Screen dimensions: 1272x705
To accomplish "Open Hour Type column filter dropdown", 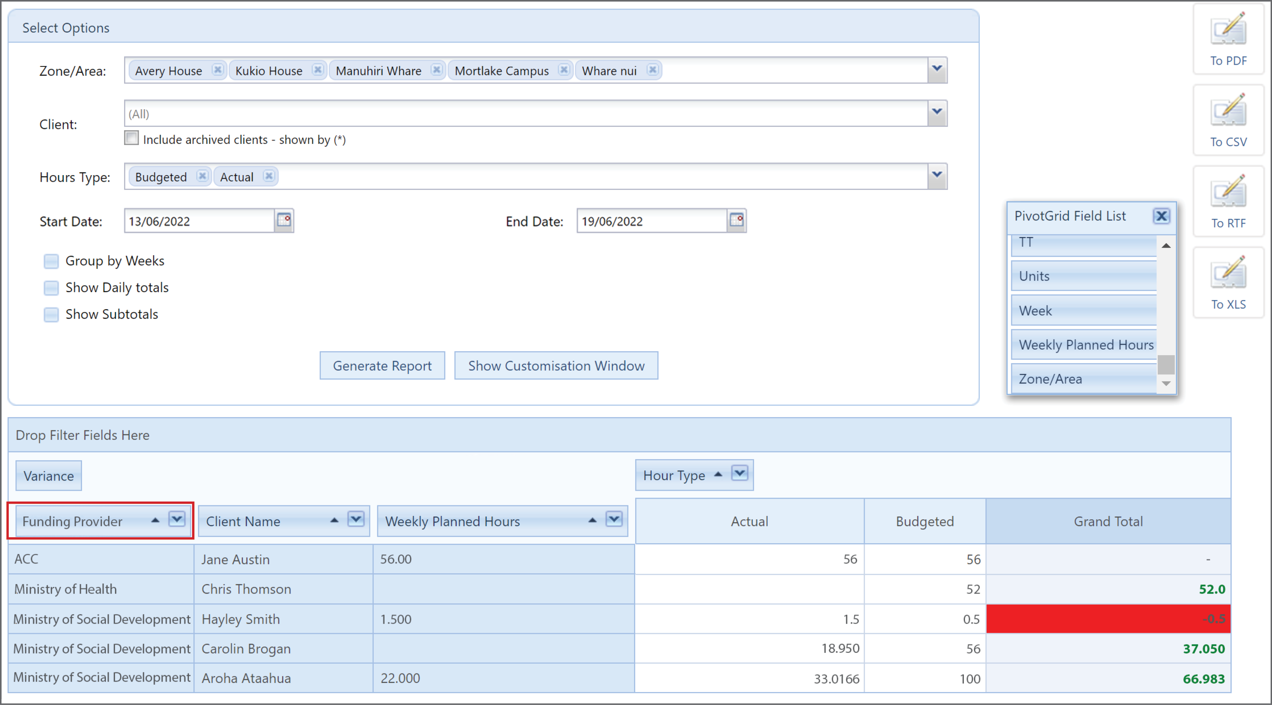I will 740,474.
